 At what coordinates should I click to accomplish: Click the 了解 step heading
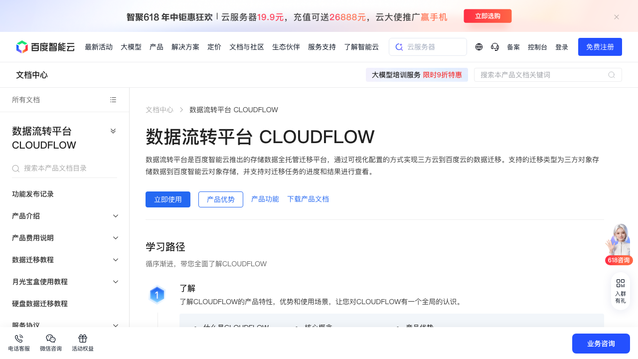coord(187,288)
